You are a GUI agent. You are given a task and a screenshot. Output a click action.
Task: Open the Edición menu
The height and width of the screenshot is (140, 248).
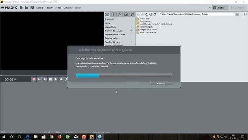[x=49, y=8]
